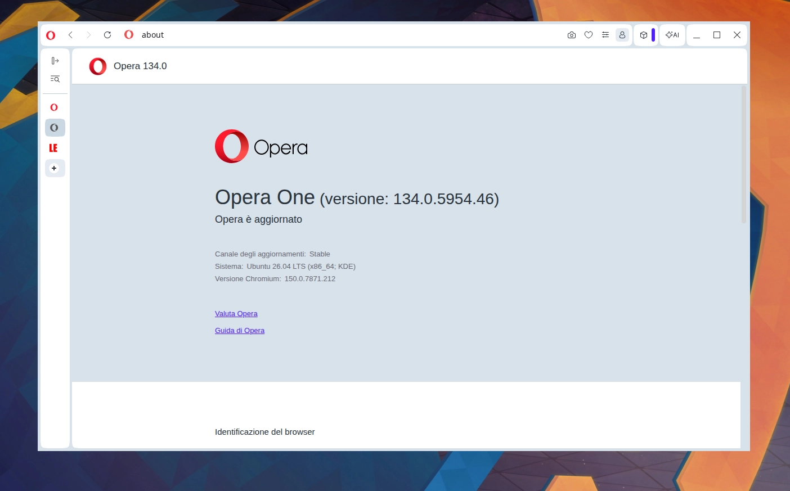Screen dimensions: 790x491
Task: Click 'Sistema: Ubuntu 26.04 LTS' line
Action: 285,267
